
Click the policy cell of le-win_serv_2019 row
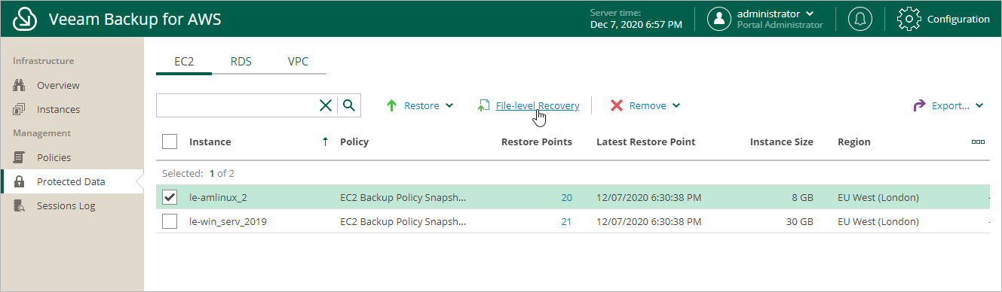[x=403, y=221]
